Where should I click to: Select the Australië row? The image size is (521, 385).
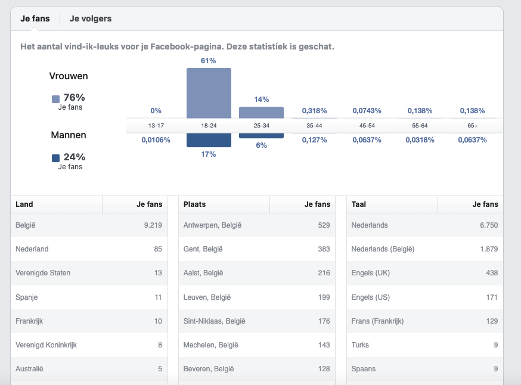(89, 369)
